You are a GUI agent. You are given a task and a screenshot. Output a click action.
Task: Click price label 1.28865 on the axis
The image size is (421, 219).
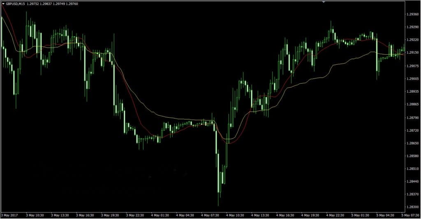(x=413, y=104)
